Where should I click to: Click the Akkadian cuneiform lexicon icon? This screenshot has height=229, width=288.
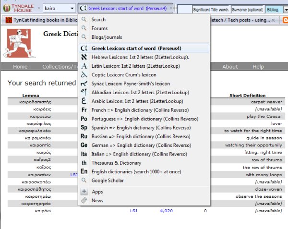(84, 92)
